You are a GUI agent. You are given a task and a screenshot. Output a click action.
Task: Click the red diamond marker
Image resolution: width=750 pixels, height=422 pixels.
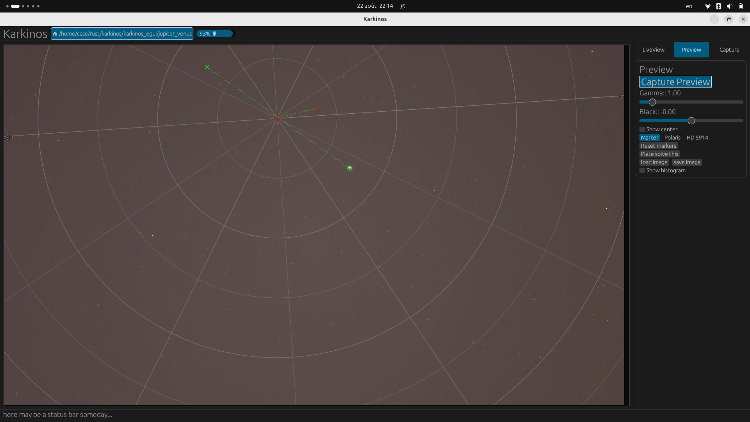(x=316, y=109)
